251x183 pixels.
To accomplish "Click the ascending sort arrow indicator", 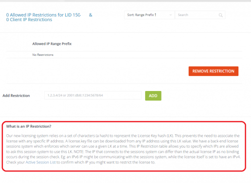I will tap(156, 15).
